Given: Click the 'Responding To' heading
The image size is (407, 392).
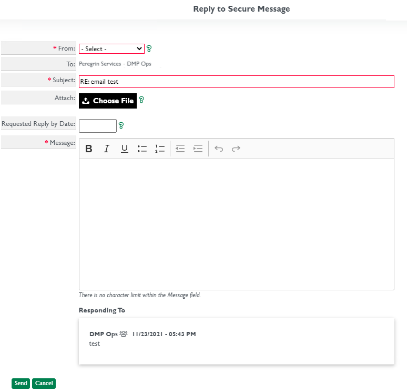Looking at the screenshot, I should point(102,310).
